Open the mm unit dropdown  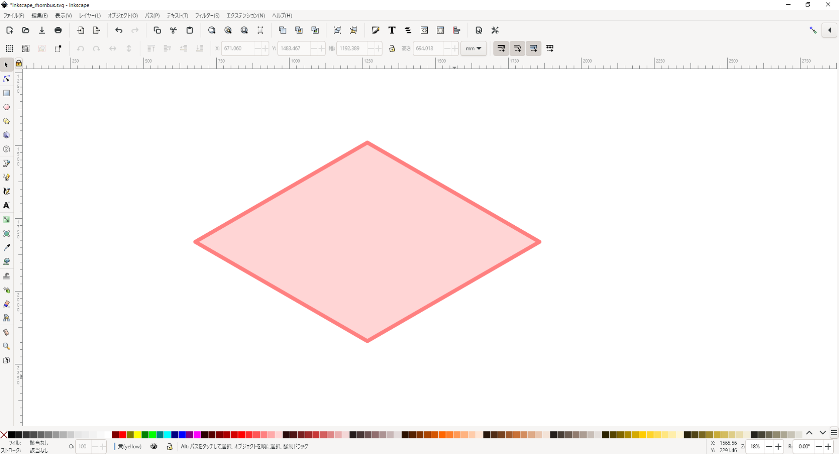coord(473,48)
